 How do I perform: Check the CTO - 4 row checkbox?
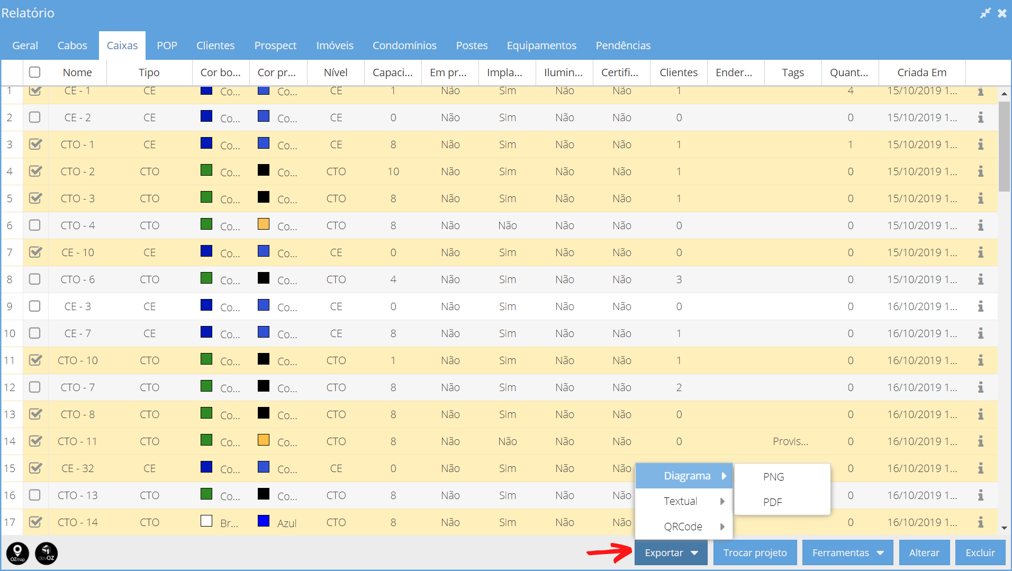(x=35, y=225)
